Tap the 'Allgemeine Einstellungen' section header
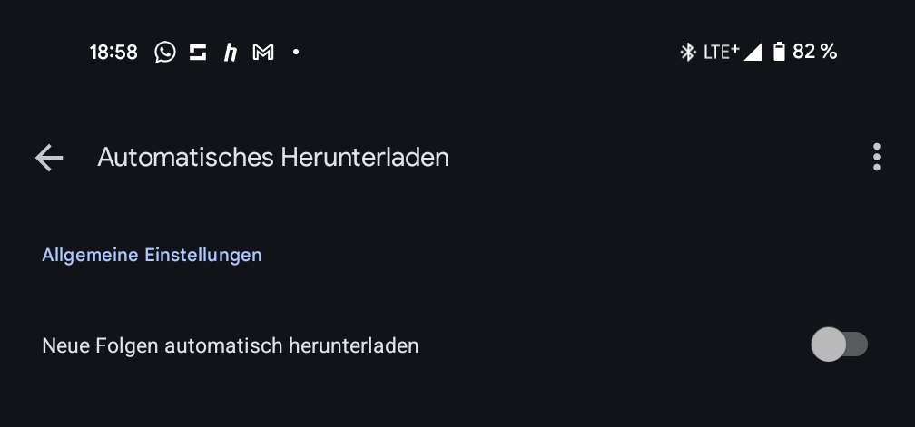This screenshot has height=427, width=915. [x=152, y=255]
